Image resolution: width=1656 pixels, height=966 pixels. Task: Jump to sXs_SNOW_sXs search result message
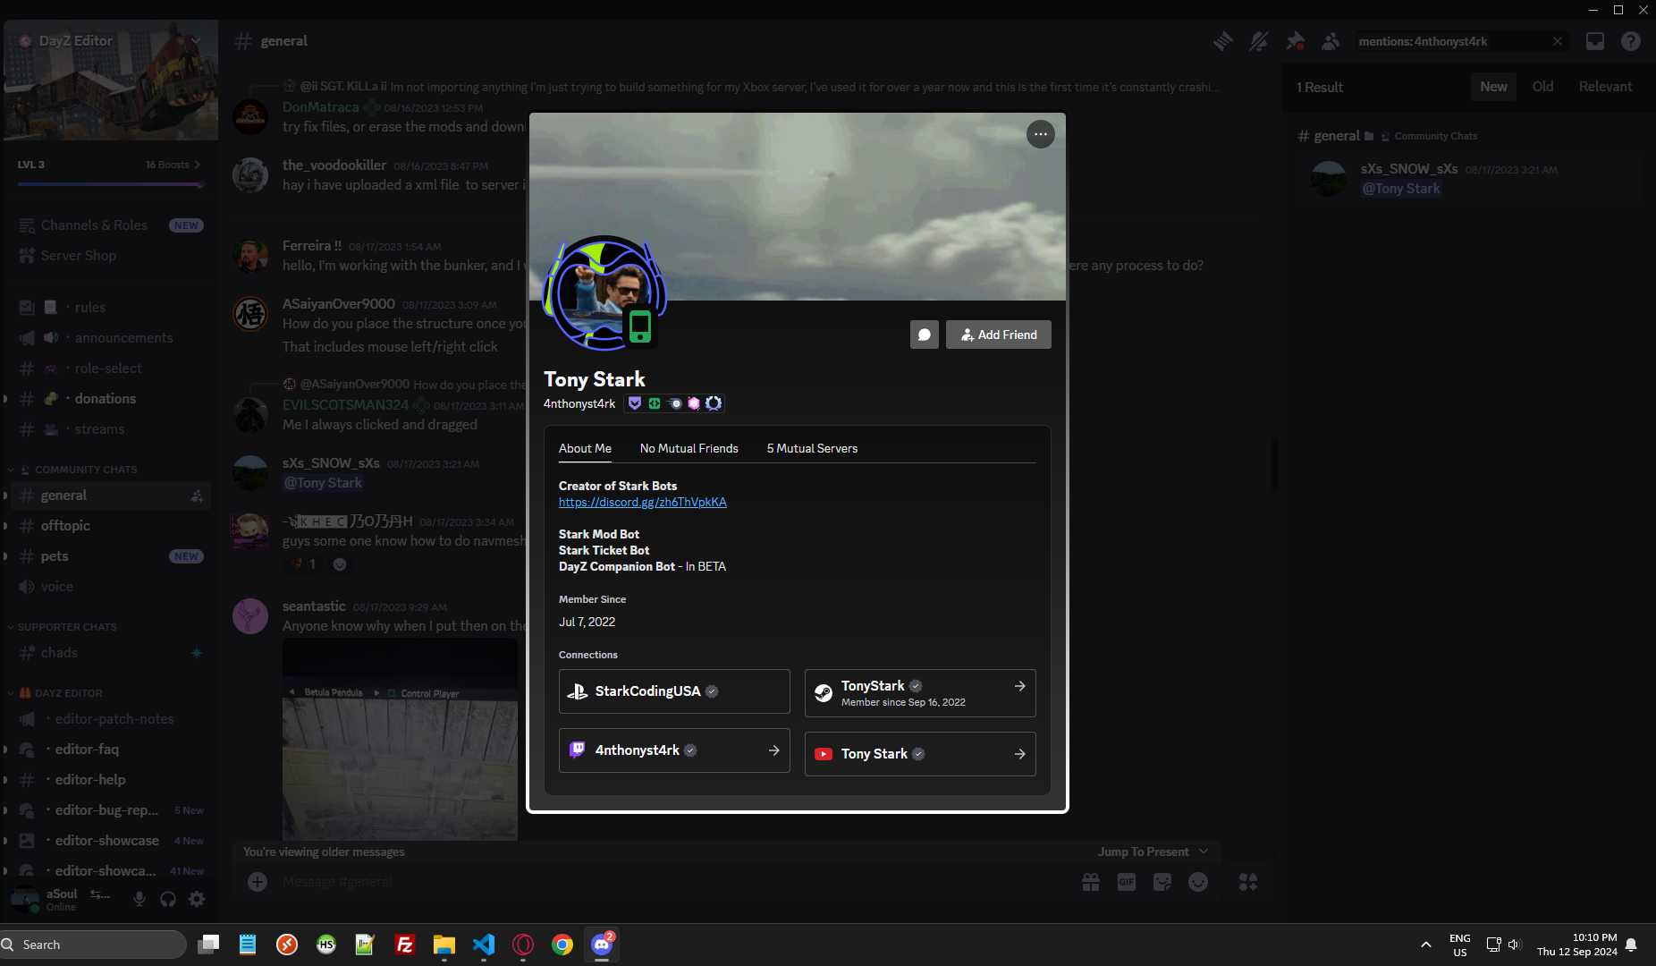point(1469,179)
